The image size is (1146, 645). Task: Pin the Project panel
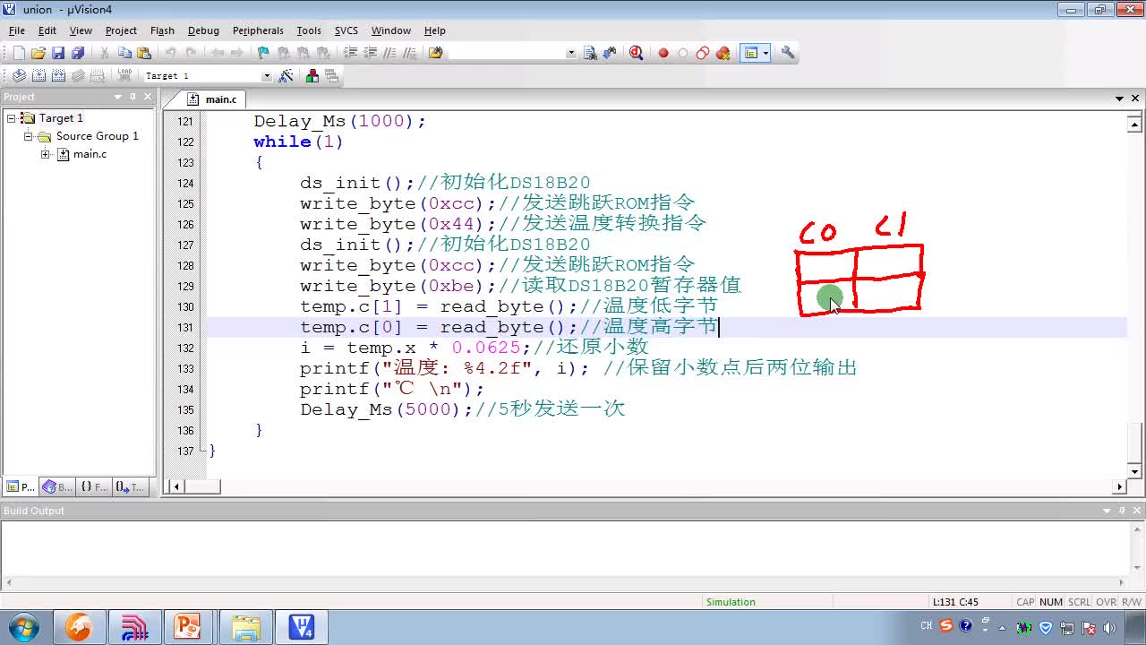pyautogui.click(x=133, y=97)
